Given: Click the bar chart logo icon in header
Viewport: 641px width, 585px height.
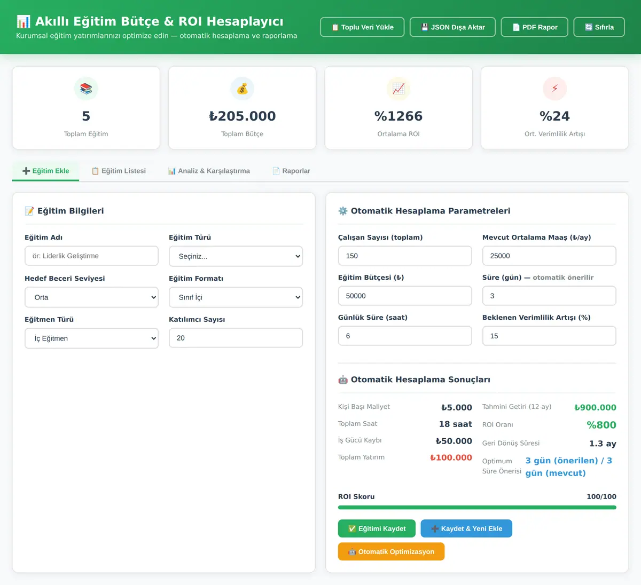Looking at the screenshot, I should coord(24,21).
